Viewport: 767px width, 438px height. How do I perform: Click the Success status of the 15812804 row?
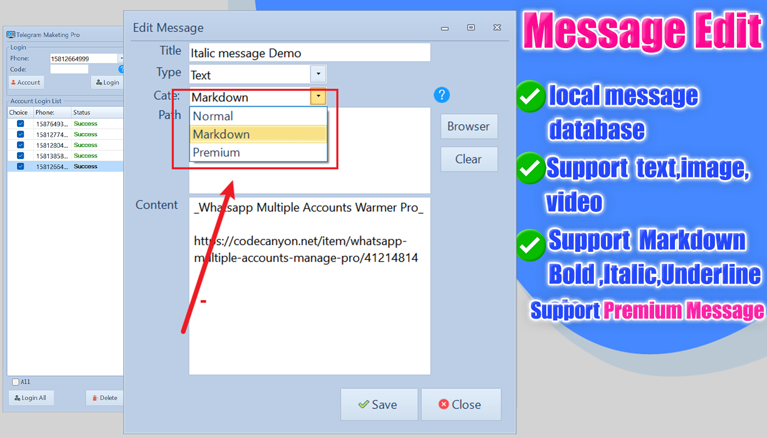[85, 145]
